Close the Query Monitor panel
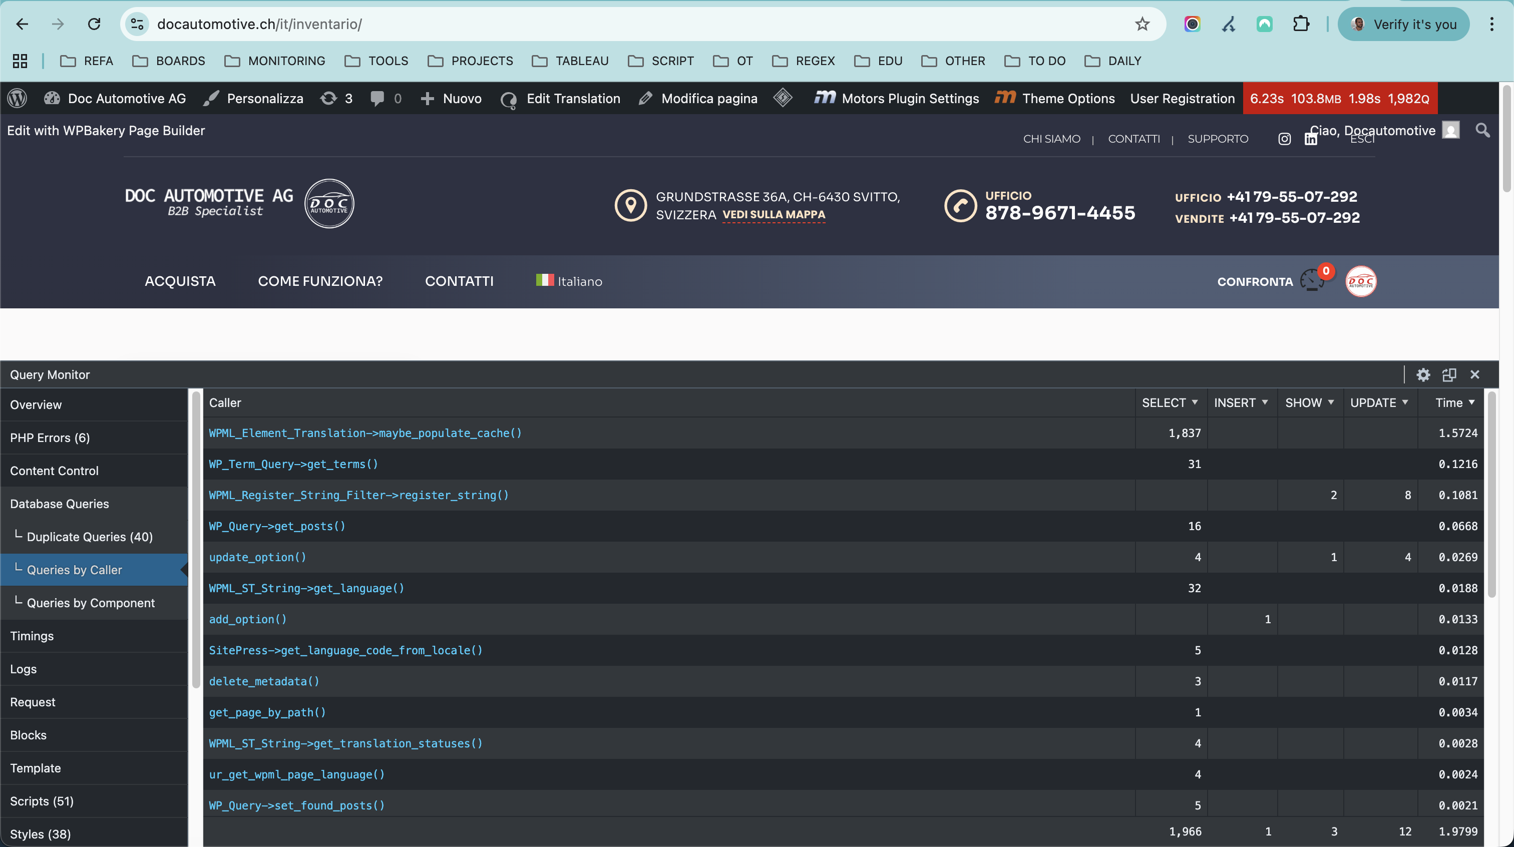This screenshot has height=847, width=1514. 1474,374
